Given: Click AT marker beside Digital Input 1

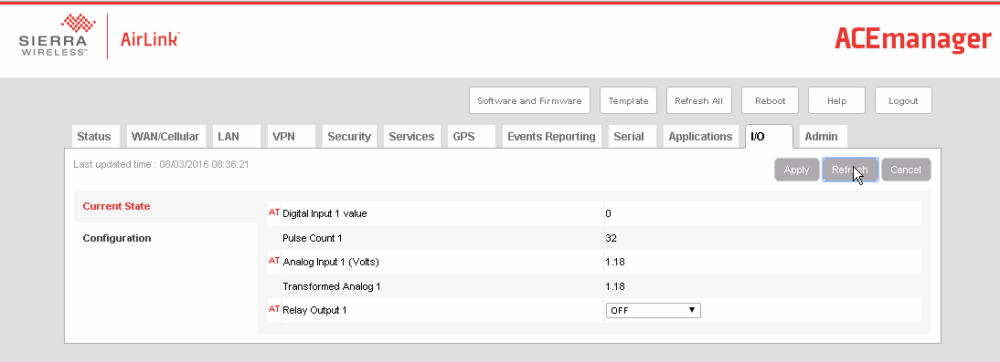Looking at the screenshot, I should [274, 212].
